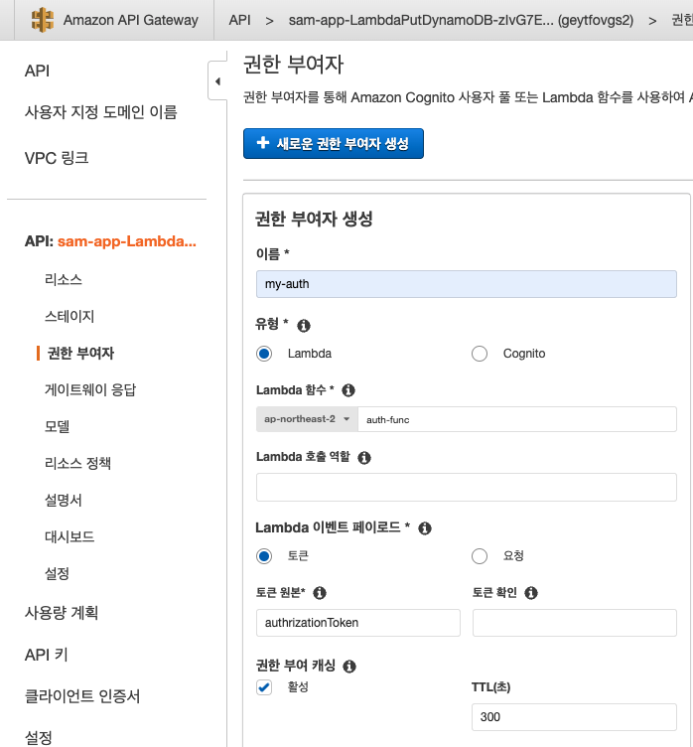This screenshot has height=747, width=693.
Task: Click info icon next to Lambda 호출 역할
Action: (364, 457)
